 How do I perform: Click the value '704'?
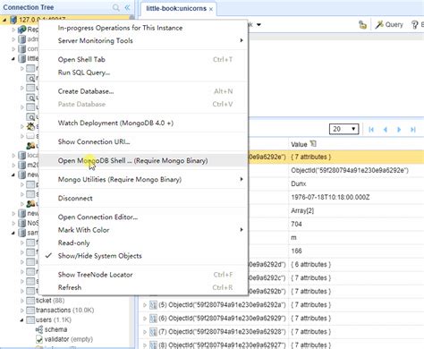[296, 224]
